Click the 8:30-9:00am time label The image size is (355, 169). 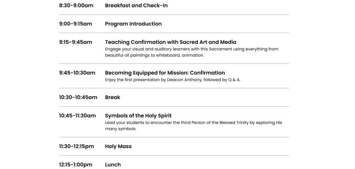coord(76,6)
